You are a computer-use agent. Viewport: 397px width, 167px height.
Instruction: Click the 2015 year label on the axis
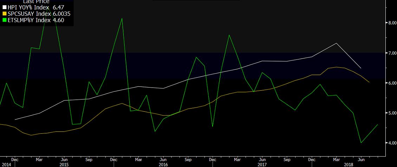[64, 165]
